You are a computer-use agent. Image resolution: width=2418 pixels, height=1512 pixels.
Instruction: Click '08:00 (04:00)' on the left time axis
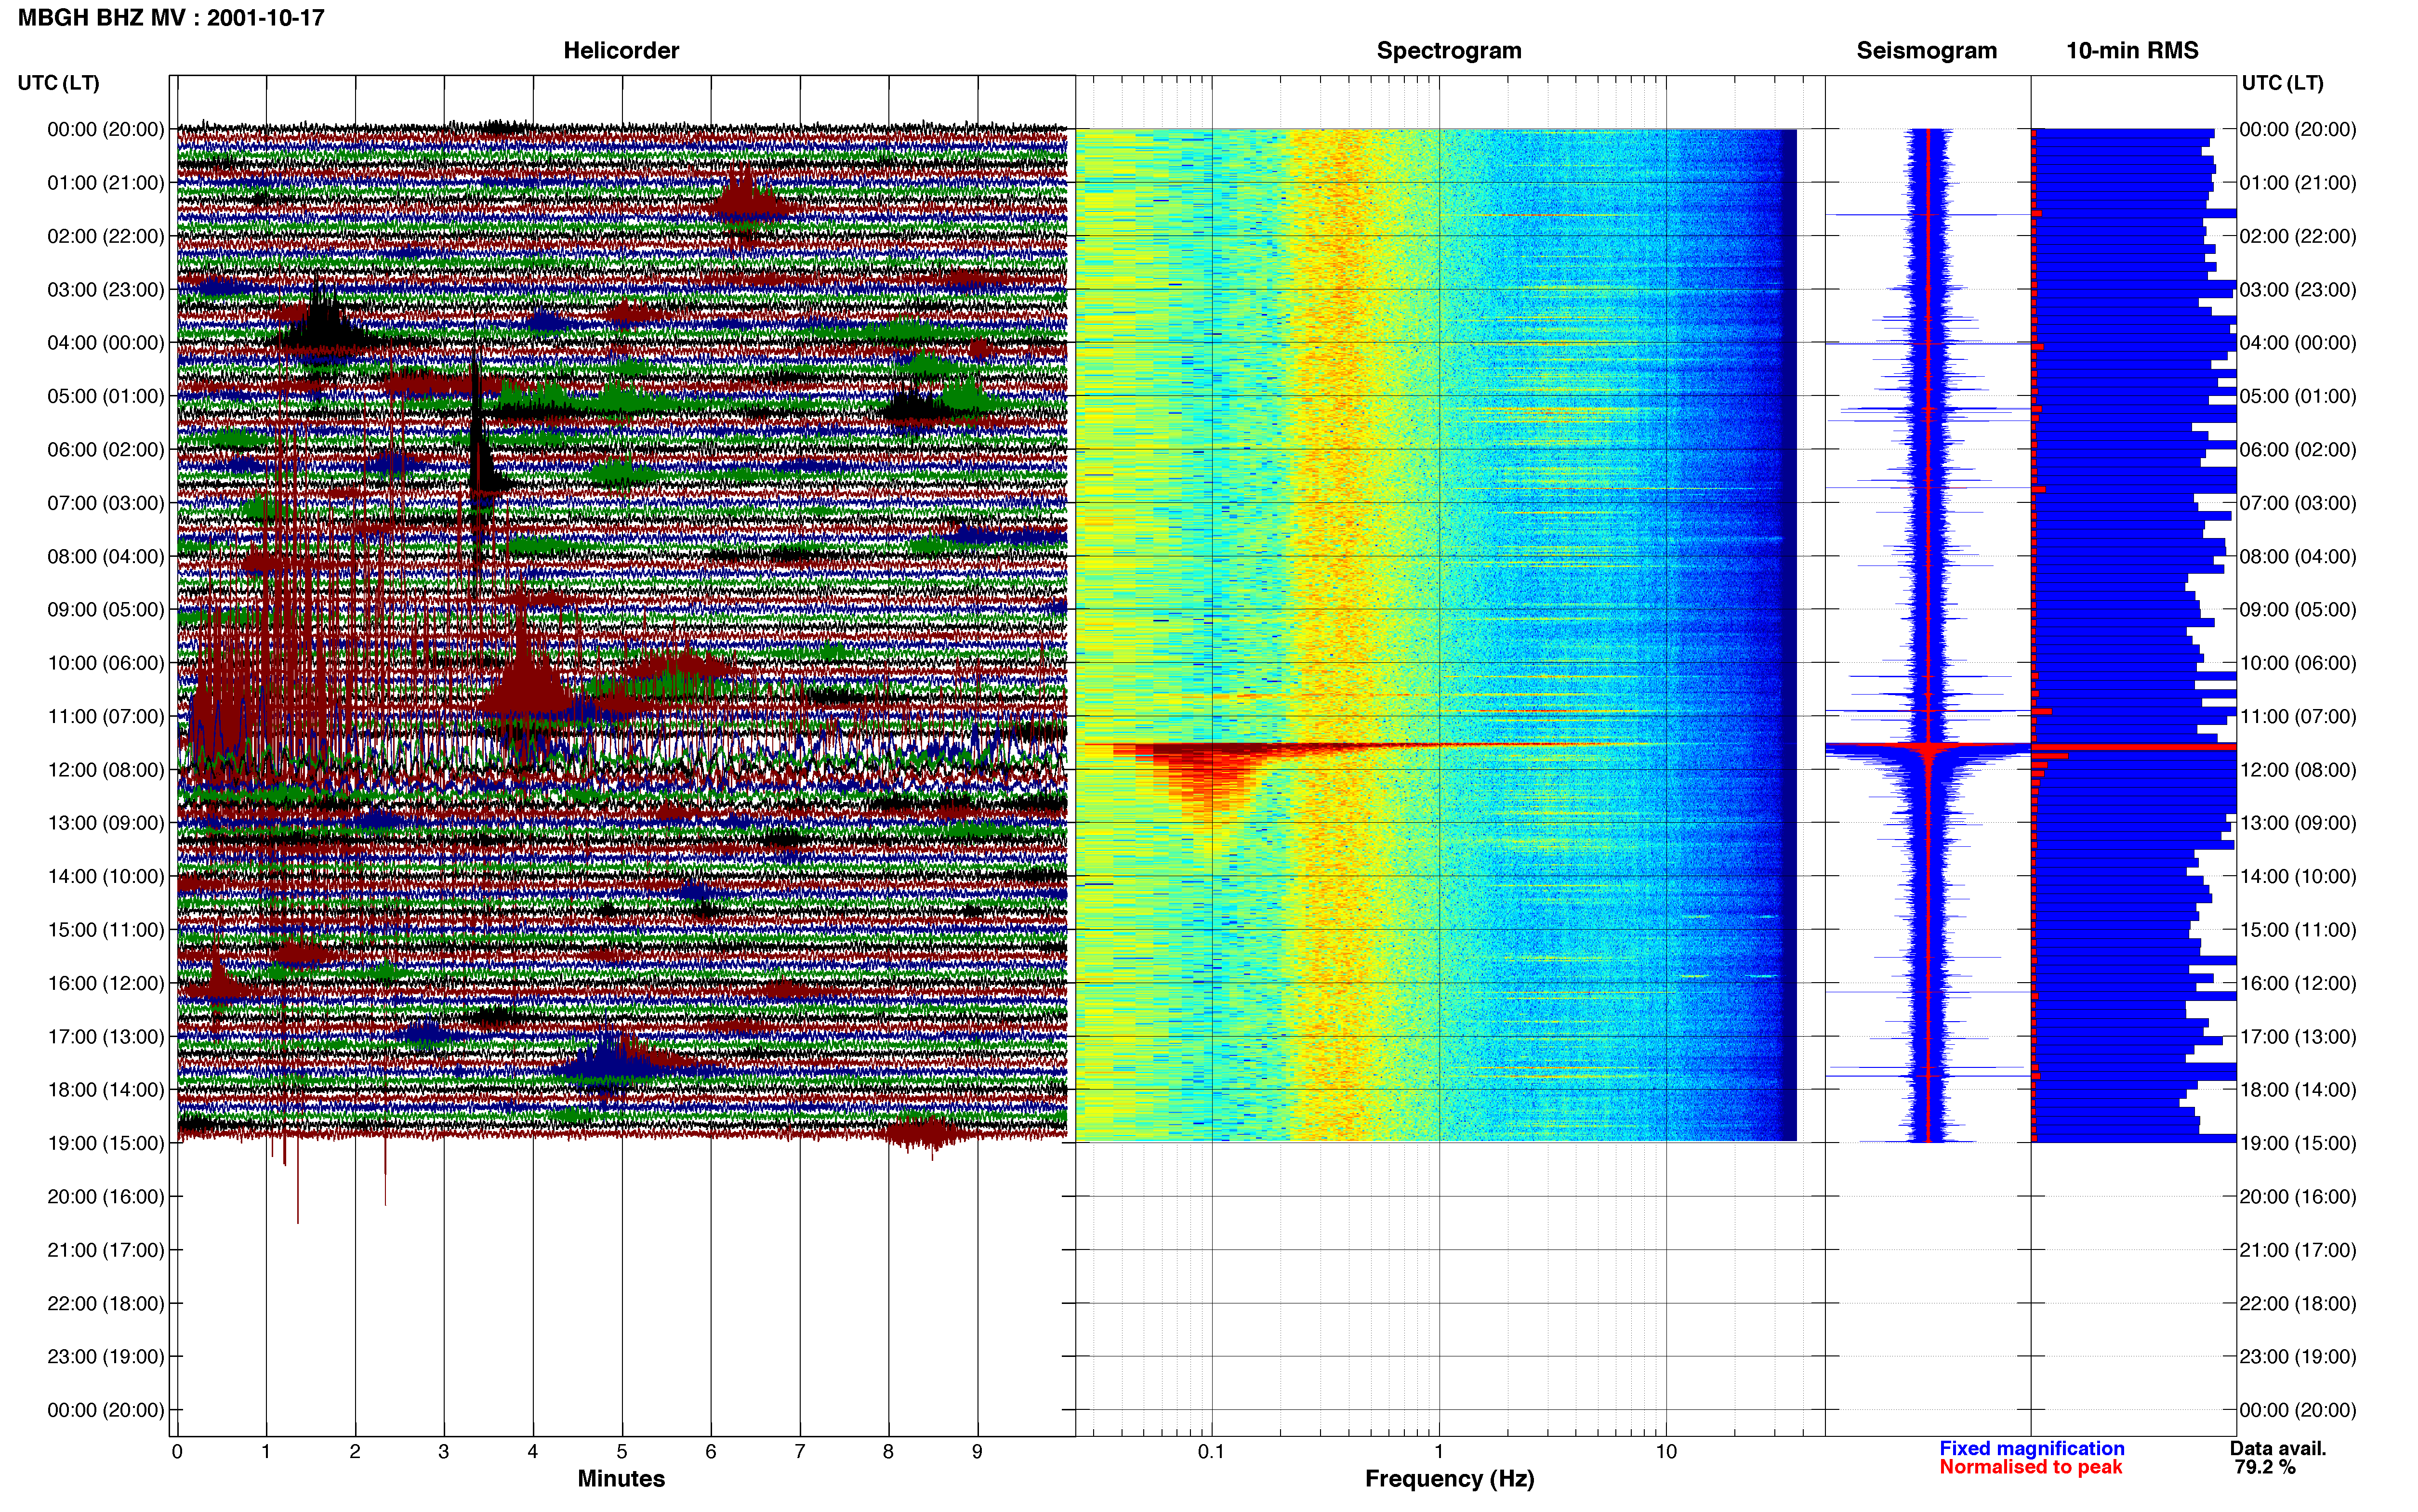(106, 556)
